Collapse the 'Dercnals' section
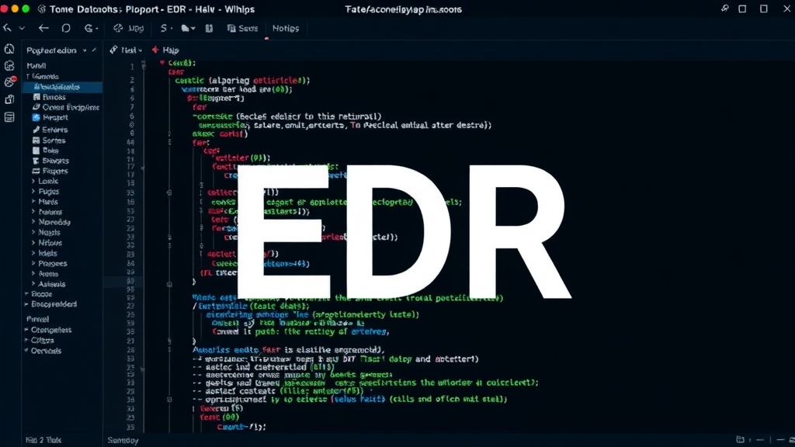The height and width of the screenshot is (447, 795). pyautogui.click(x=26, y=351)
